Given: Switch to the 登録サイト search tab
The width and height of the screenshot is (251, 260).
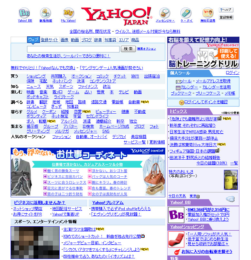Looking at the screenshot, I should pyautogui.click(x=49, y=40).
